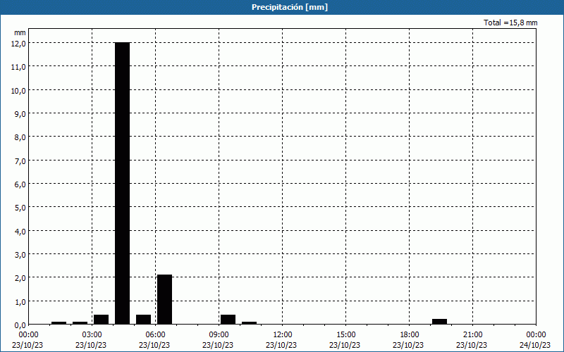Click the tiny bar between 10:00 and 11:00
Image resolution: width=564 pixels, height=352 pixels.
point(250,323)
